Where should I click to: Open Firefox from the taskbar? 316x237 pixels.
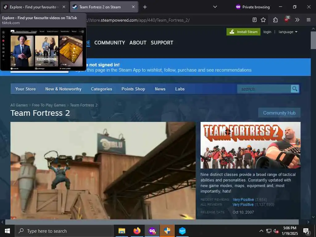(137, 231)
